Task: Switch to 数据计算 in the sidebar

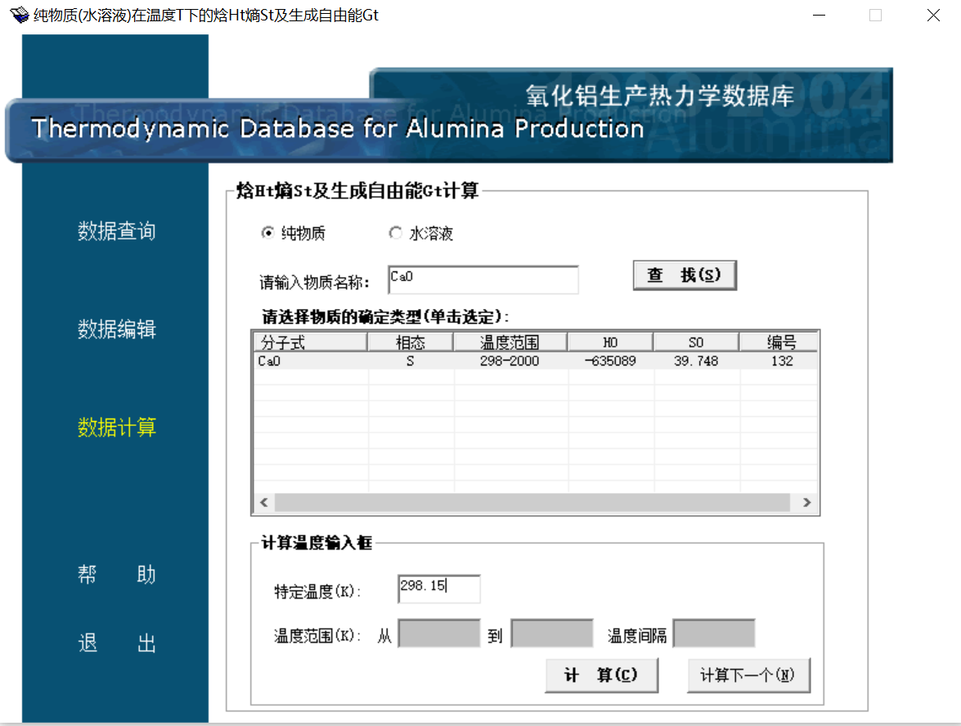Action: point(116,428)
